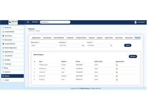The height and width of the screenshot is (110, 147).
Task: Click the Export button
Action: tap(133, 56)
